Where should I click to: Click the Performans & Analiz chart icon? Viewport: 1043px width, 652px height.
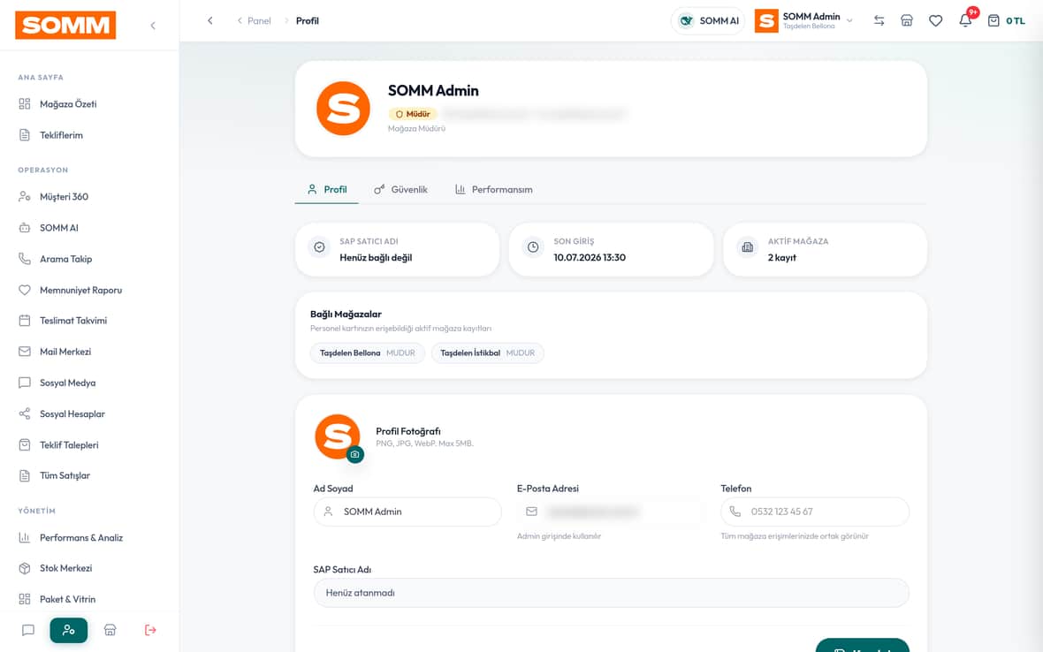[x=25, y=538]
